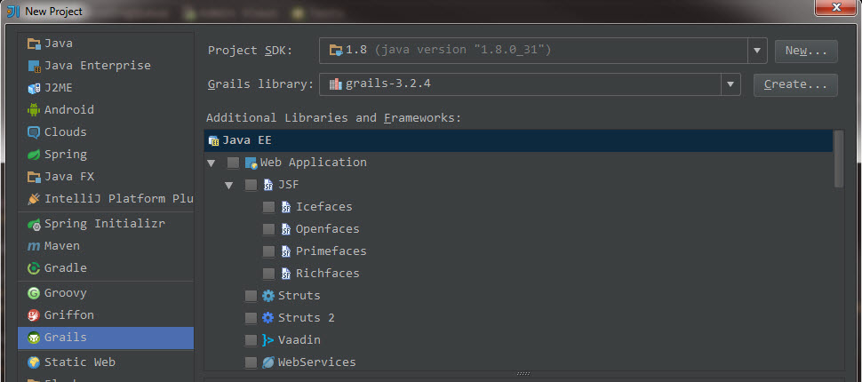Check the Icefaces checkbox
The width and height of the screenshot is (862, 382).
pos(268,207)
